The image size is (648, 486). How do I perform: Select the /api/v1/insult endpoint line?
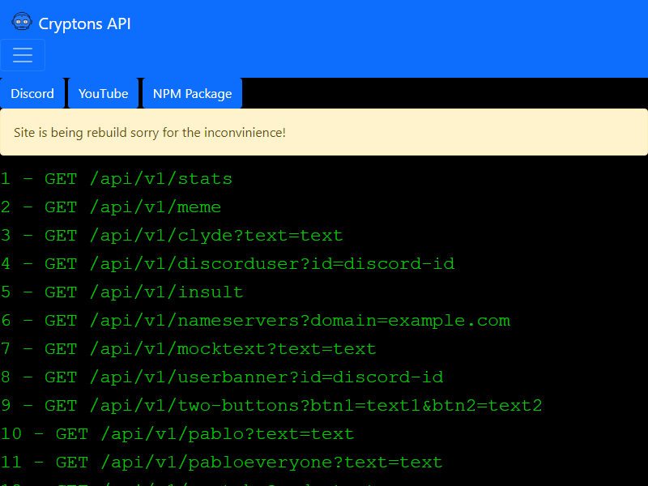pos(122,292)
